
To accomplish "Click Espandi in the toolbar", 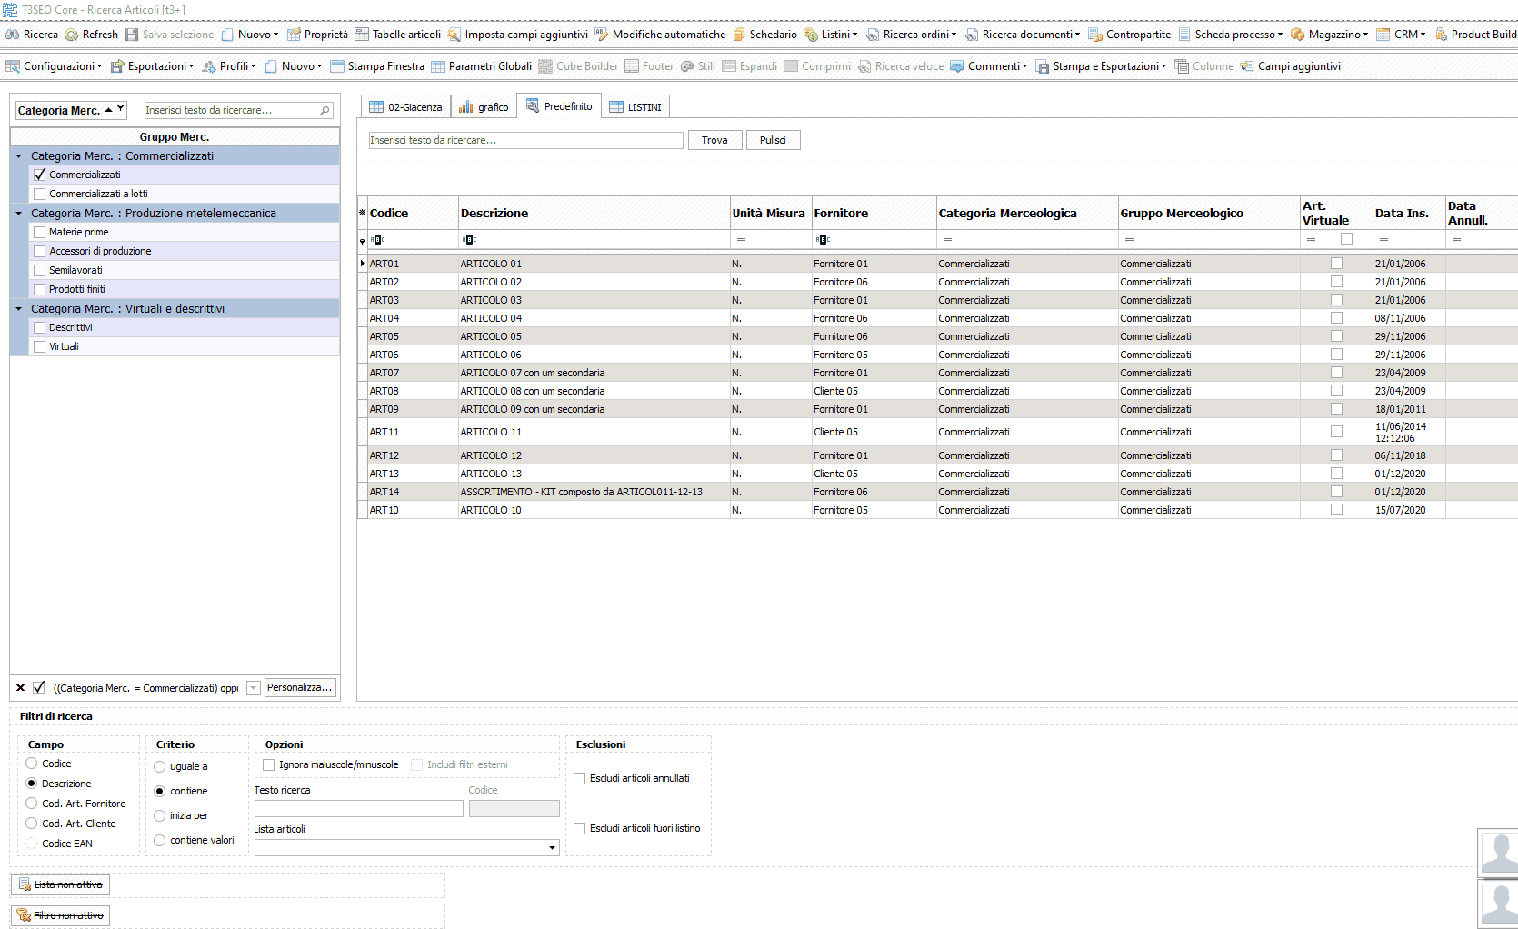I will [749, 66].
